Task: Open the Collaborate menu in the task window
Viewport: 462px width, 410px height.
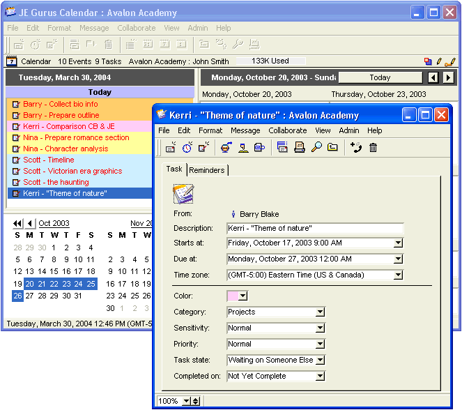Action: pyautogui.click(x=287, y=130)
